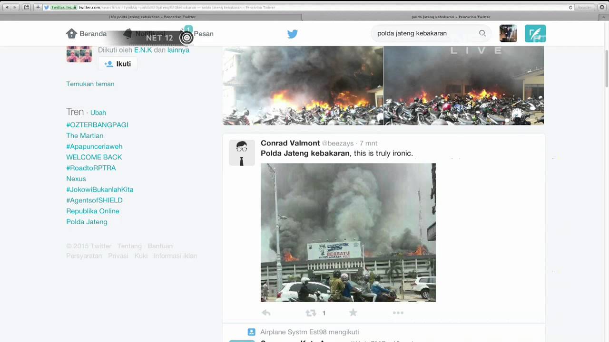
Task: Retweet Conrad Valmont's tweet
Action: (311, 313)
